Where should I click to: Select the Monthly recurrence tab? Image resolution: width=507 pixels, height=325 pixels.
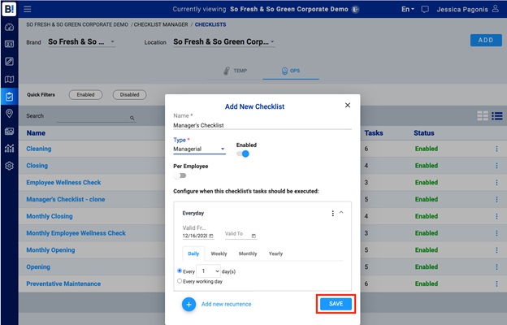point(248,253)
